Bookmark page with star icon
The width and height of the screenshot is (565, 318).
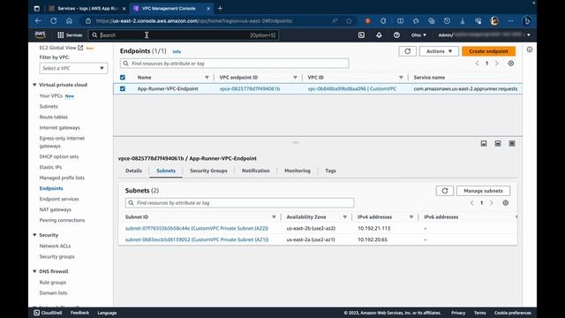(x=349, y=21)
